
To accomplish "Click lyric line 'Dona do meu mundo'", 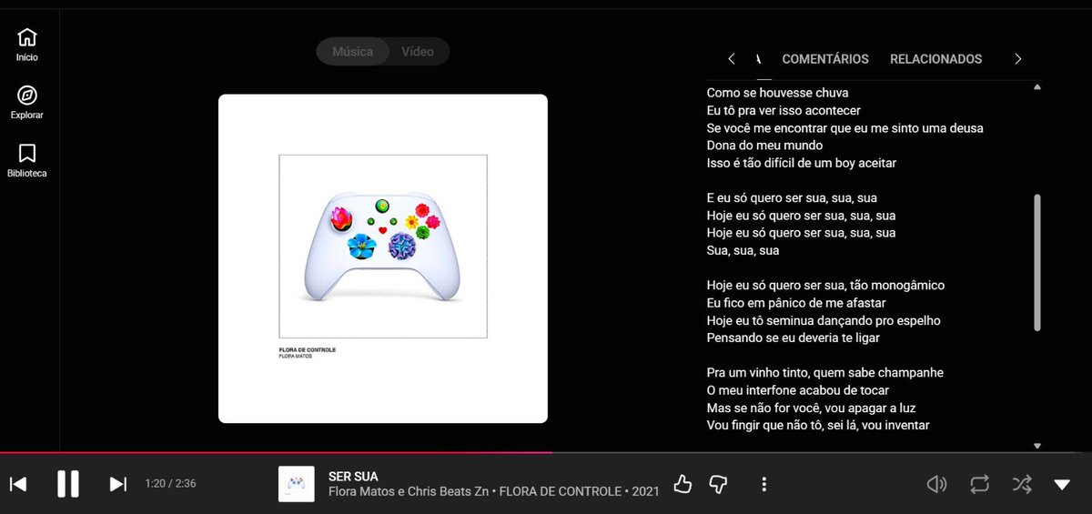I will coord(764,146).
